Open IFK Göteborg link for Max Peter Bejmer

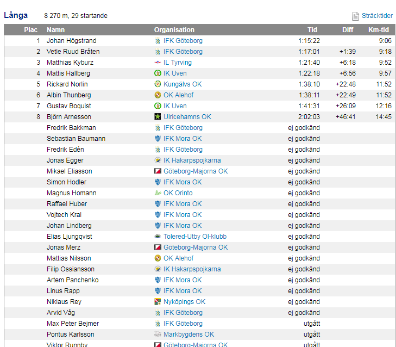tap(183, 324)
